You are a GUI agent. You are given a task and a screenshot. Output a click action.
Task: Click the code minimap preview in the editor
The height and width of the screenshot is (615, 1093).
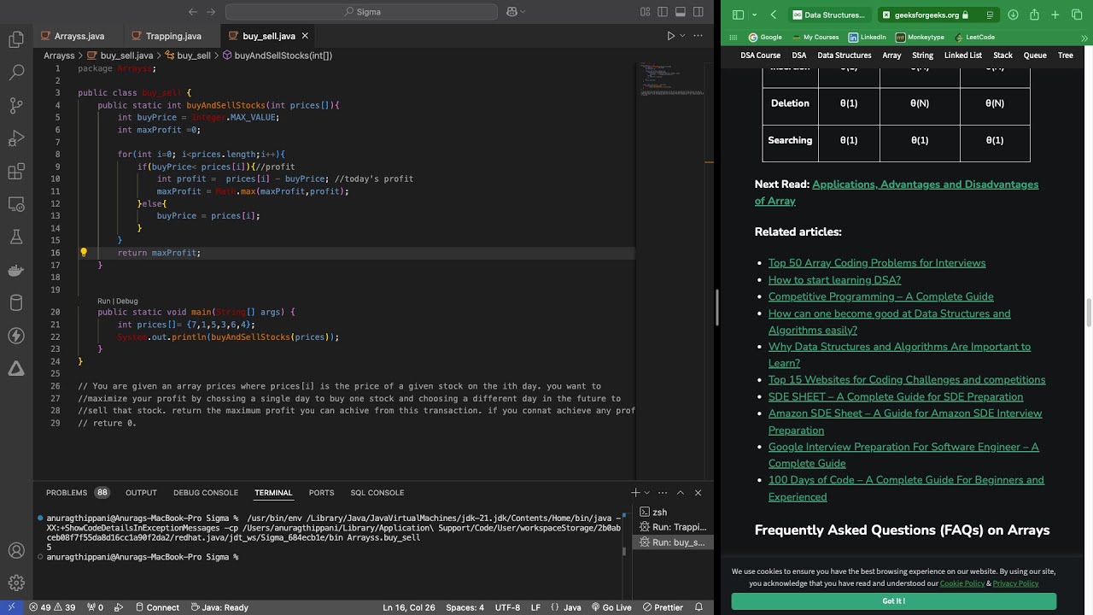(x=673, y=79)
